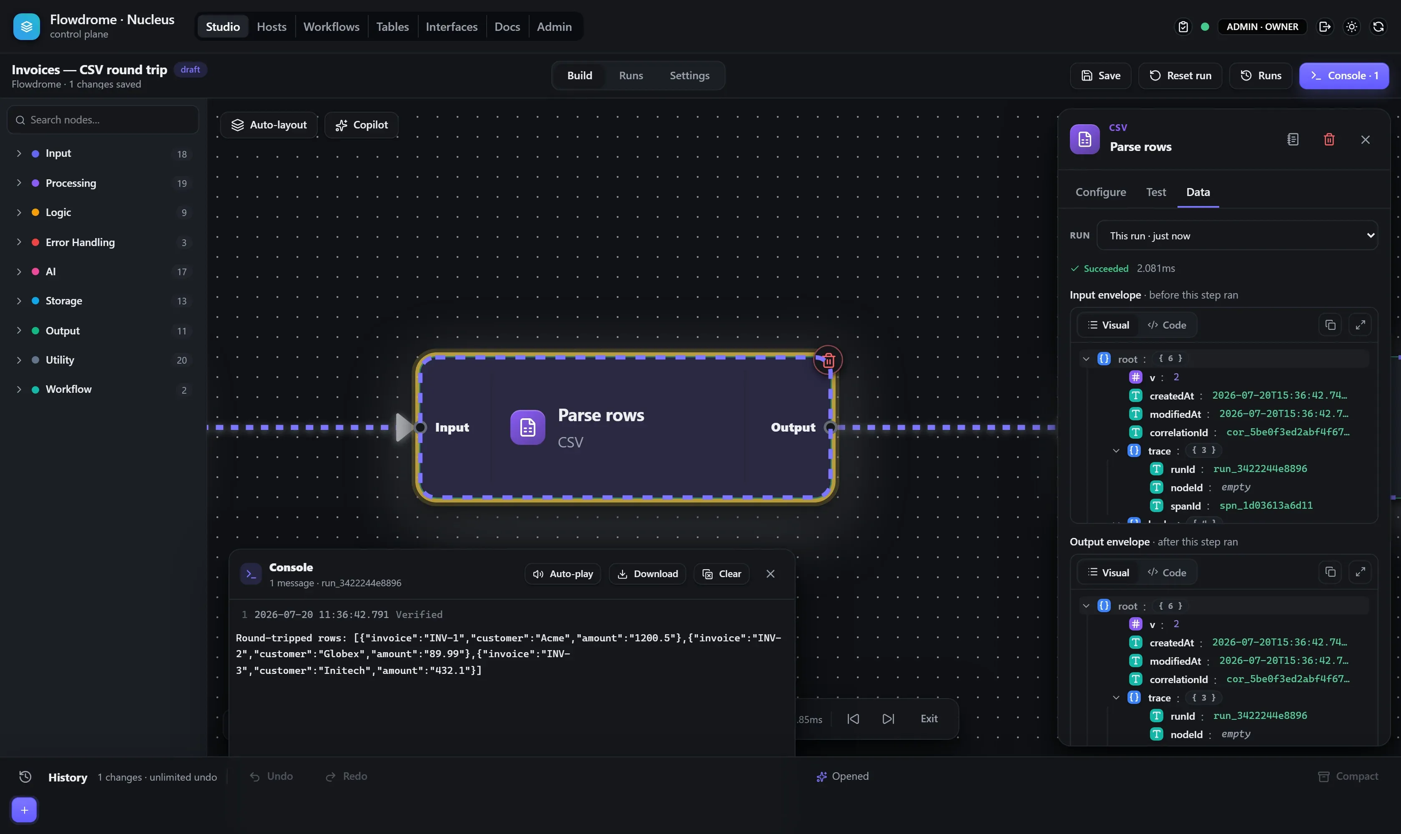The height and width of the screenshot is (834, 1401).
Task: Expand the Error Handling category
Action: tap(103, 242)
